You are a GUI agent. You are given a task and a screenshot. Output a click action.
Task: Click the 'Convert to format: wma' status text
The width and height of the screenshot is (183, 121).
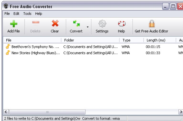pos(101,118)
